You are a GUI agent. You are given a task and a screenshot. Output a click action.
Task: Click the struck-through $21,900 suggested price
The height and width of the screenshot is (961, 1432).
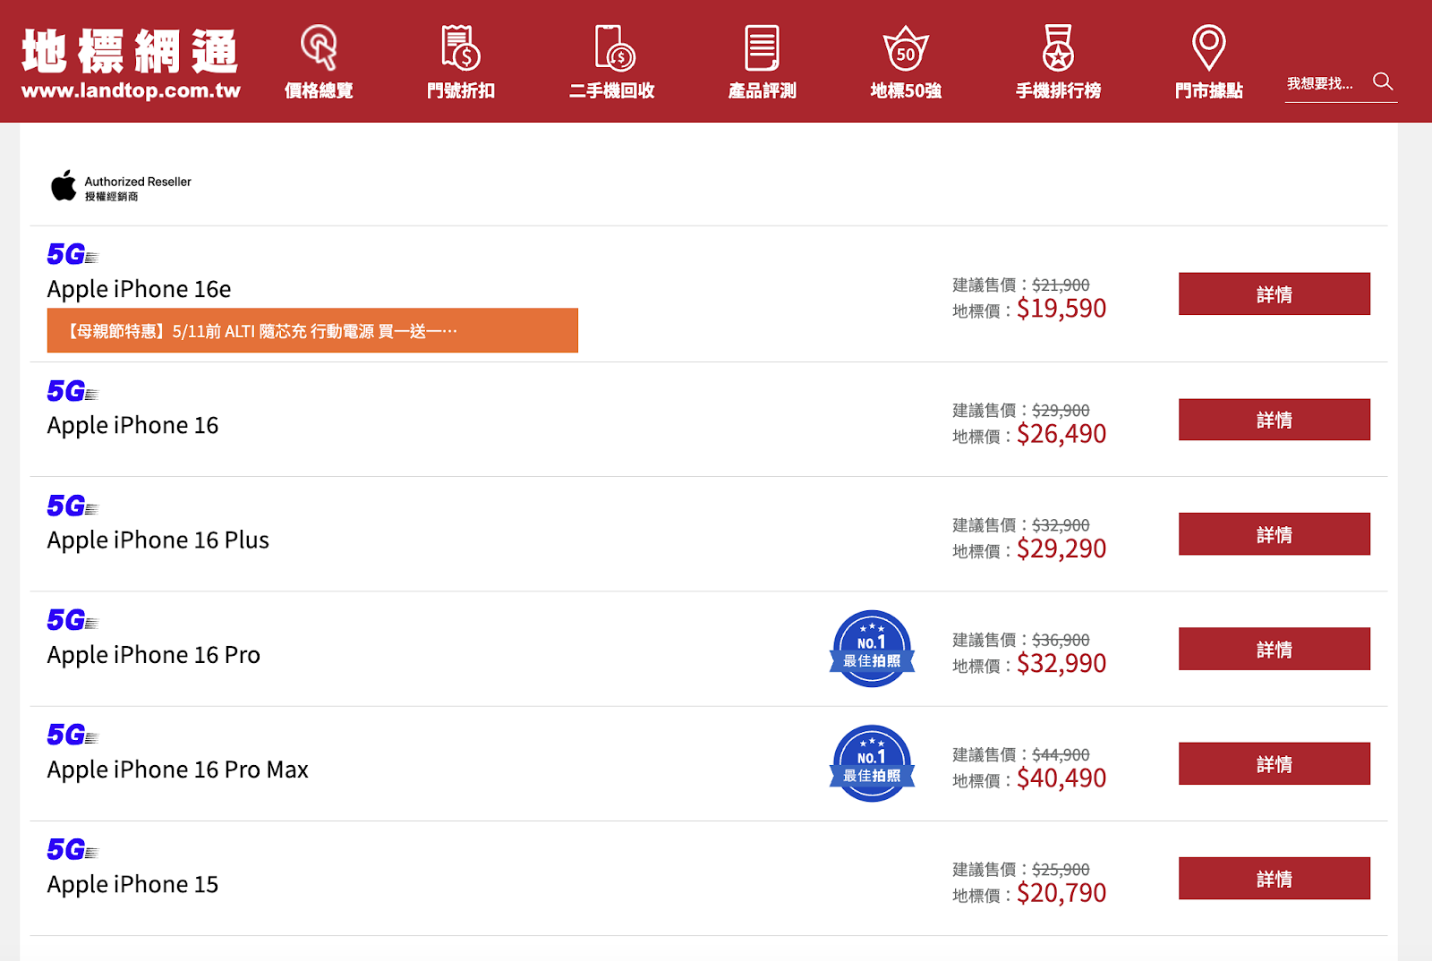[1061, 285]
